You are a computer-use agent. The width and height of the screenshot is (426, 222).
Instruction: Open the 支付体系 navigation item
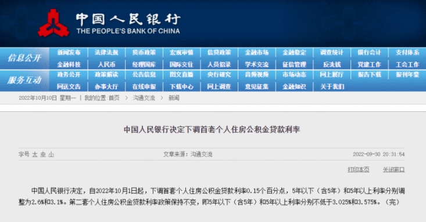pos(407,53)
